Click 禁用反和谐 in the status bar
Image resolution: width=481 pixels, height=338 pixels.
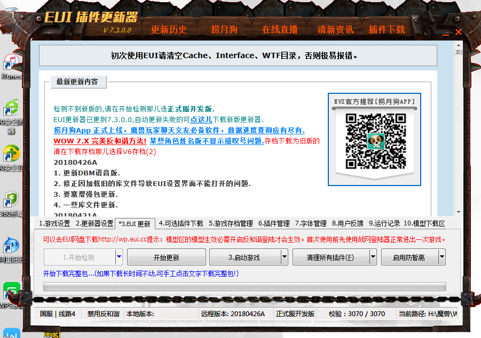[x=104, y=314]
